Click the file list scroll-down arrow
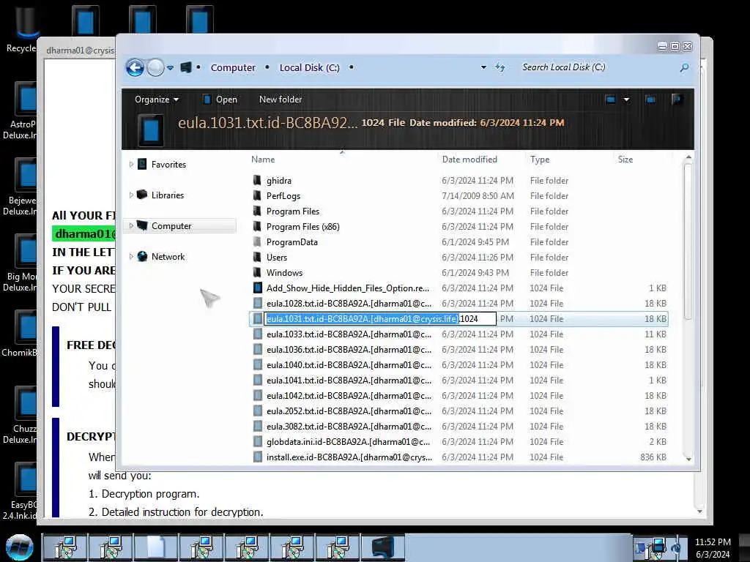This screenshot has height=562, width=750. coord(688,459)
